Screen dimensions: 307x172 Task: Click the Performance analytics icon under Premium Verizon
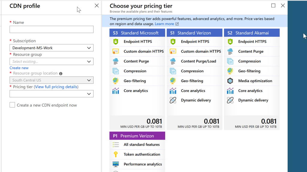point(115,164)
